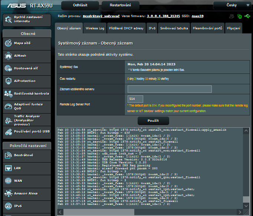Open Adaptivní funkce QoS gauge icon
Viewport: 253px width, 216px height.
pyautogui.click(x=8, y=107)
